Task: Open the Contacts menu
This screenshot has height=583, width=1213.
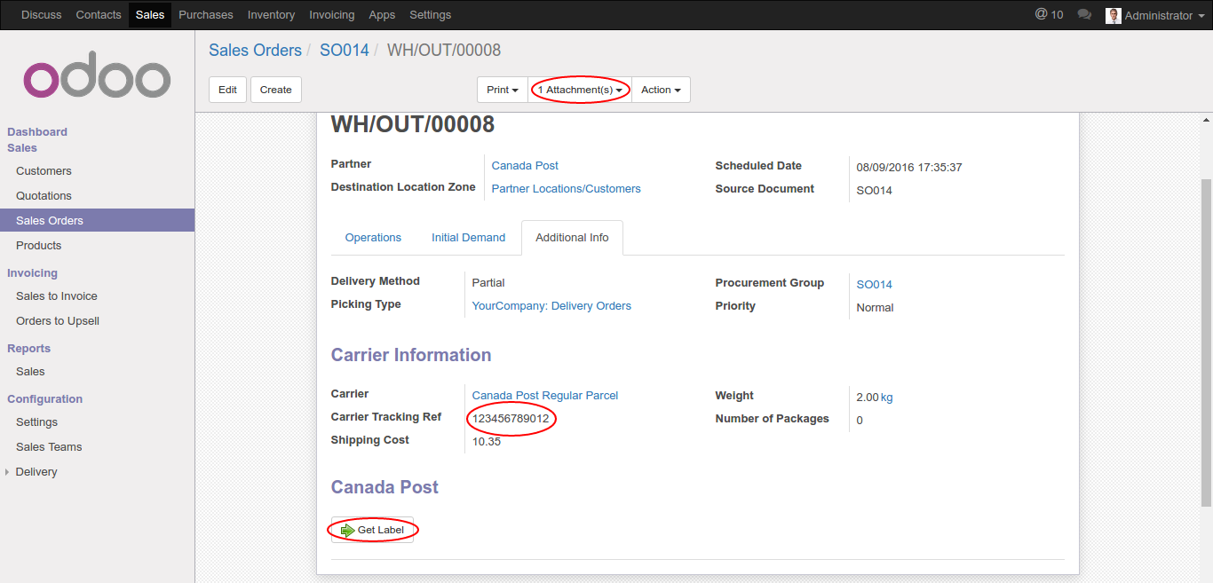Action: tap(99, 15)
